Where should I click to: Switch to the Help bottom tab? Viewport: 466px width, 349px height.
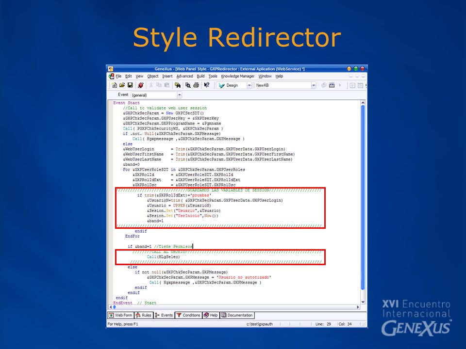pyautogui.click(x=211, y=315)
